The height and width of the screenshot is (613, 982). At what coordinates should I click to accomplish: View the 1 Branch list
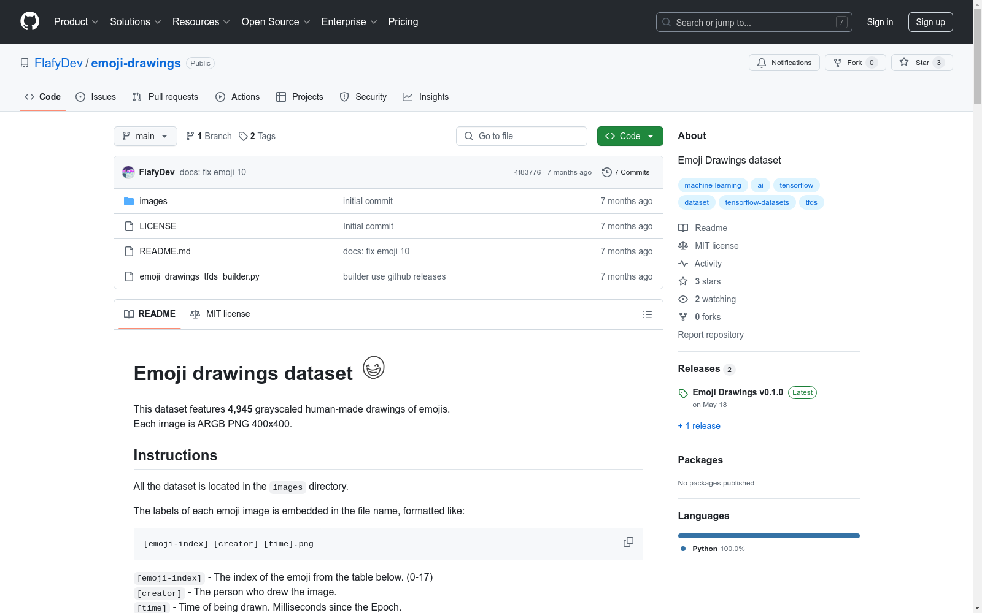(x=209, y=136)
